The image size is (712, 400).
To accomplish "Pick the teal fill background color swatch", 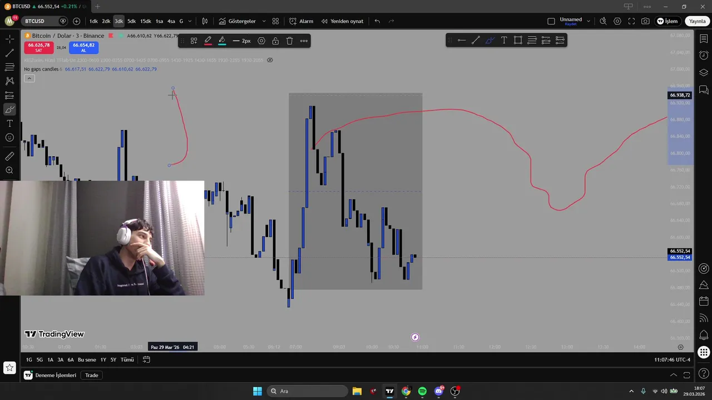I will pyautogui.click(x=222, y=41).
